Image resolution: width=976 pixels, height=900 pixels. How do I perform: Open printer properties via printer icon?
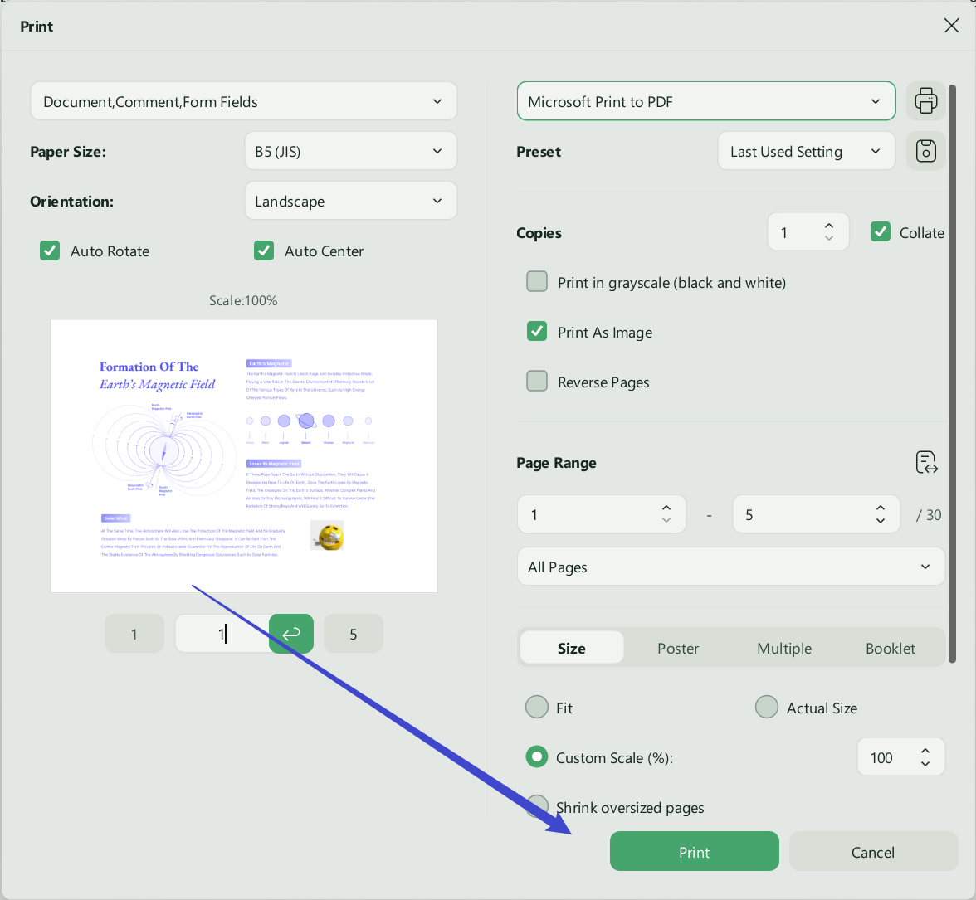pos(925,100)
